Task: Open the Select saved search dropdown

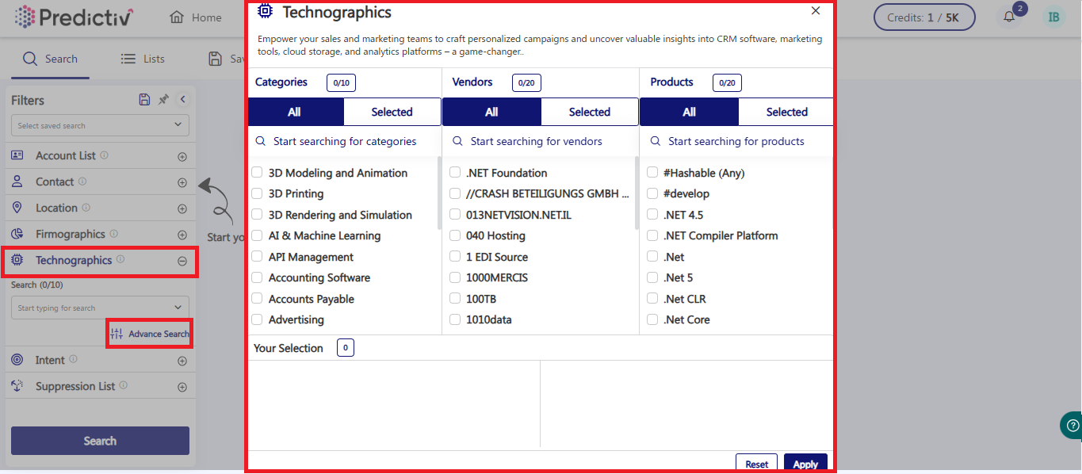Action: tap(100, 125)
